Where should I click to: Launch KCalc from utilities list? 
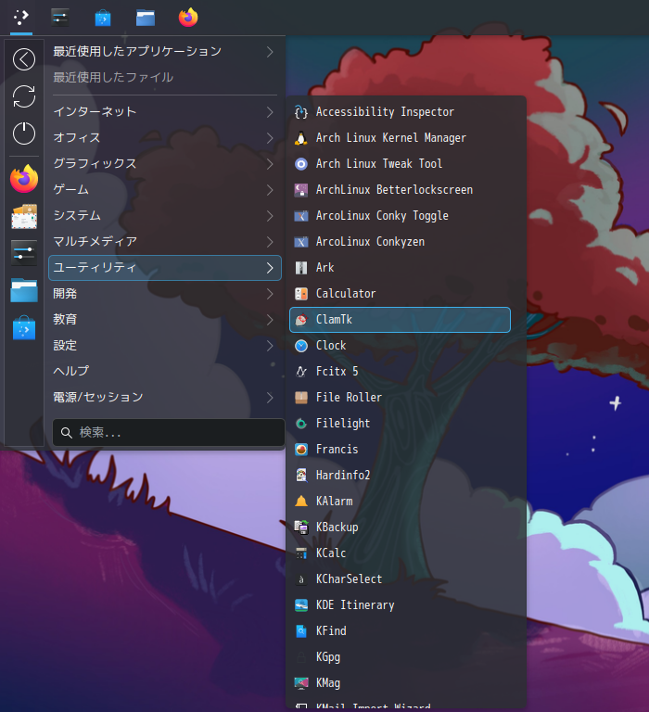[x=401, y=553]
